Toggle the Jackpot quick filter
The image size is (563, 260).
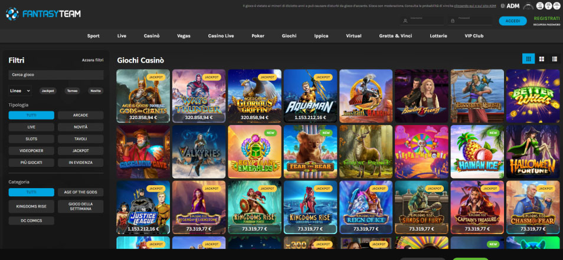click(48, 91)
